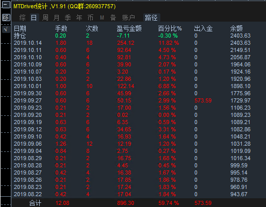Select the 2019.08.26 date row
The image size is (266, 207).
tap(28, 180)
